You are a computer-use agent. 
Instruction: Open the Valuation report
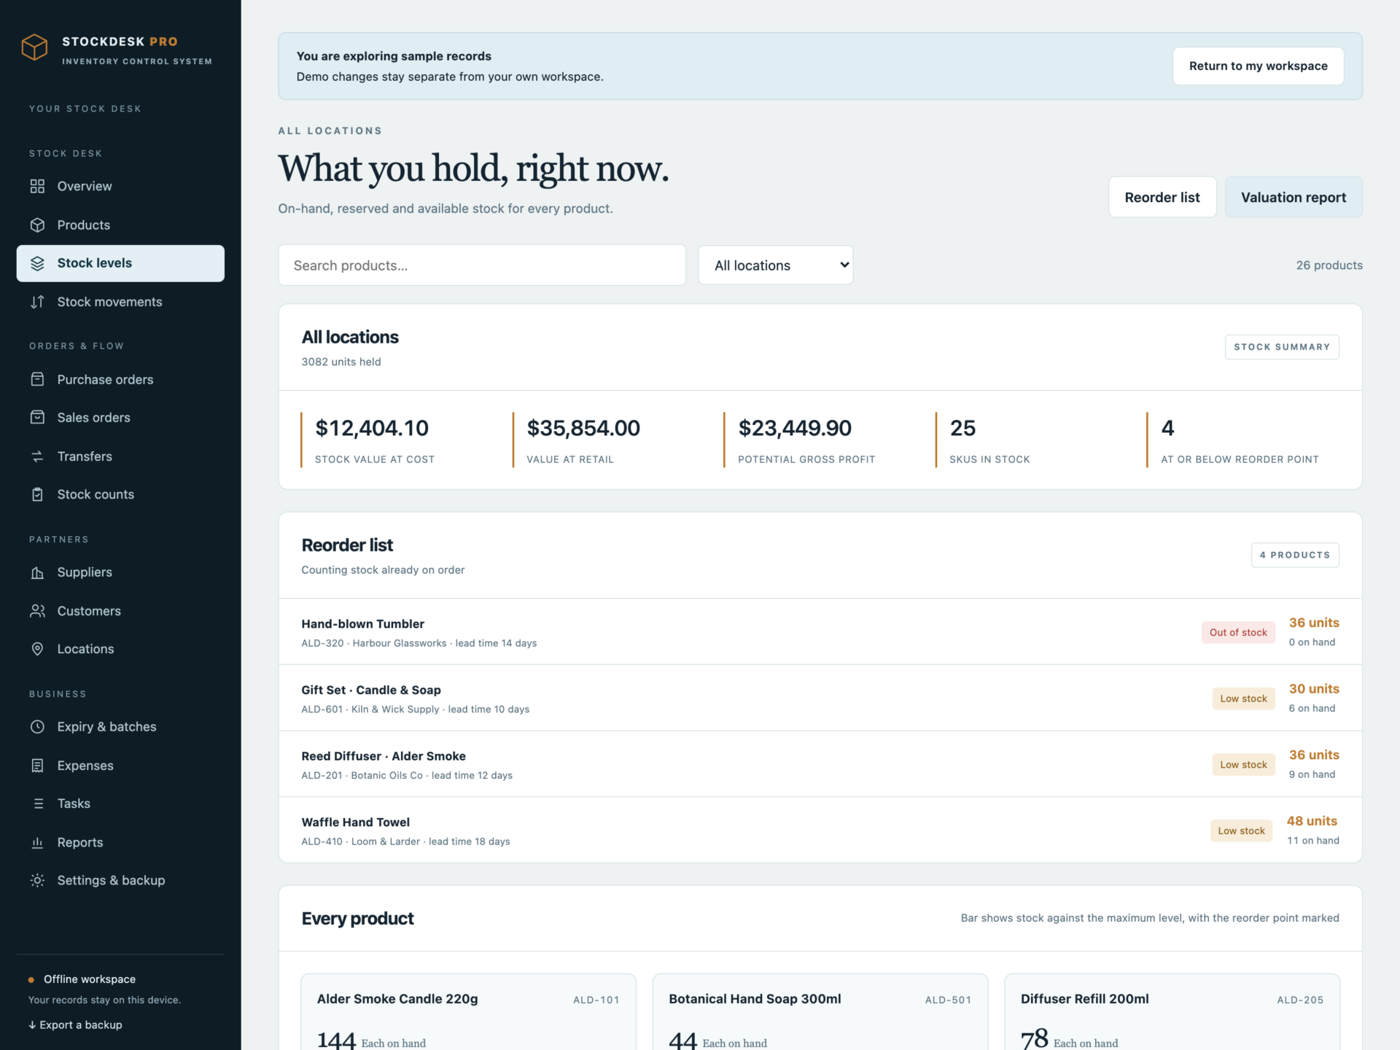pyautogui.click(x=1294, y=197)
